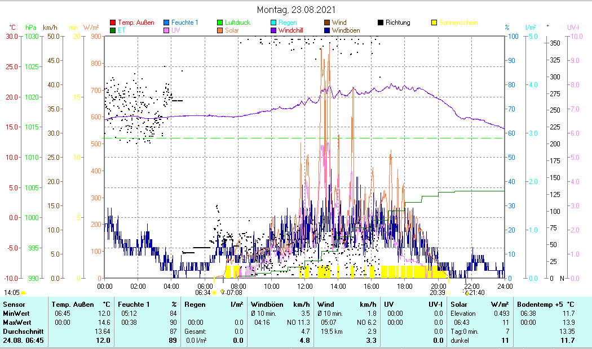Image resolution: width=592 pixels, height=349 pixels.
Task: Click the 24.08. 06:45 timestamp row label
Action: tap(23, 341)
